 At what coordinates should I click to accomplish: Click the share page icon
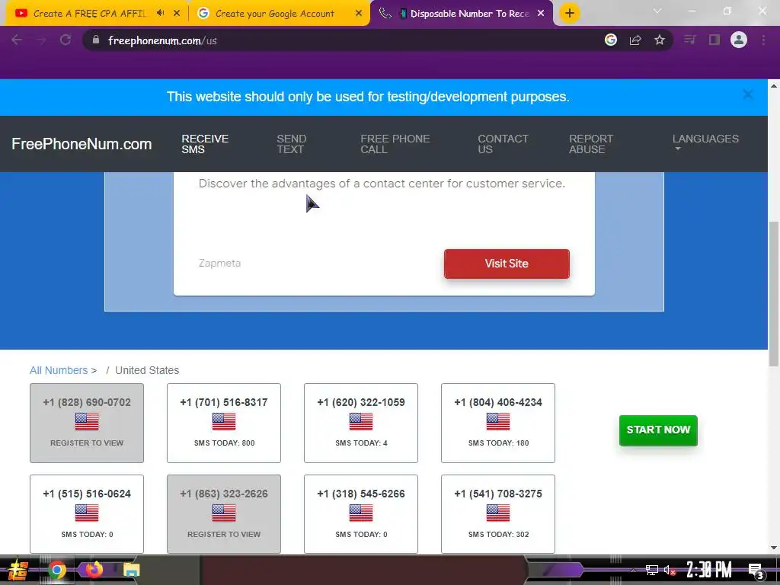pyautogui.click(x=635, y=40)
